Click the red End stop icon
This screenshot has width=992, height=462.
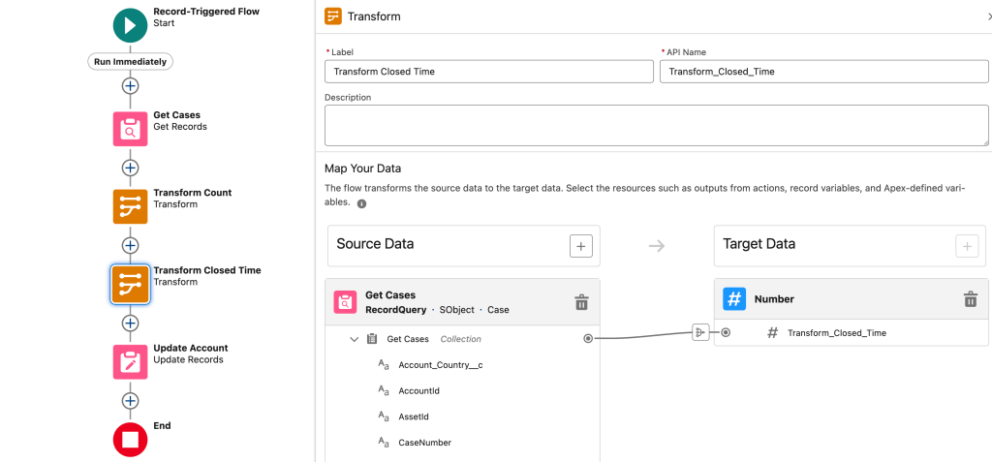coord(131,439)
